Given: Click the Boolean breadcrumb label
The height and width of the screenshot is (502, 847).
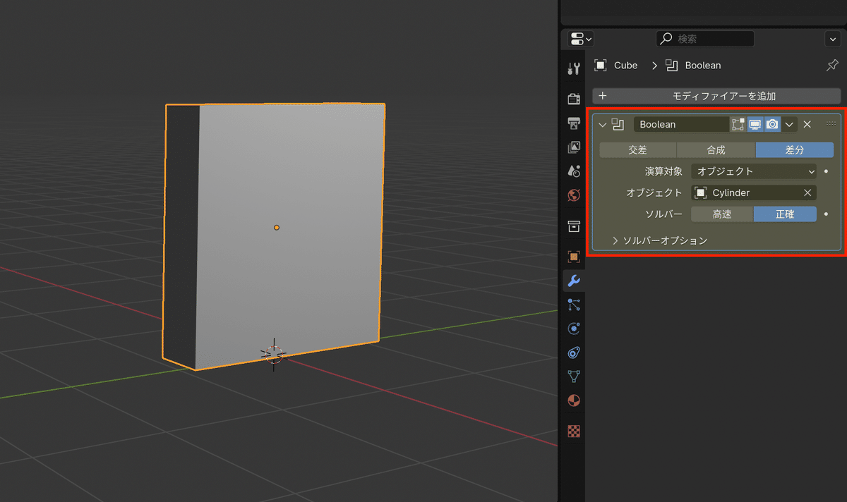Looking at the screenshot, I should [x=703, y=66].
